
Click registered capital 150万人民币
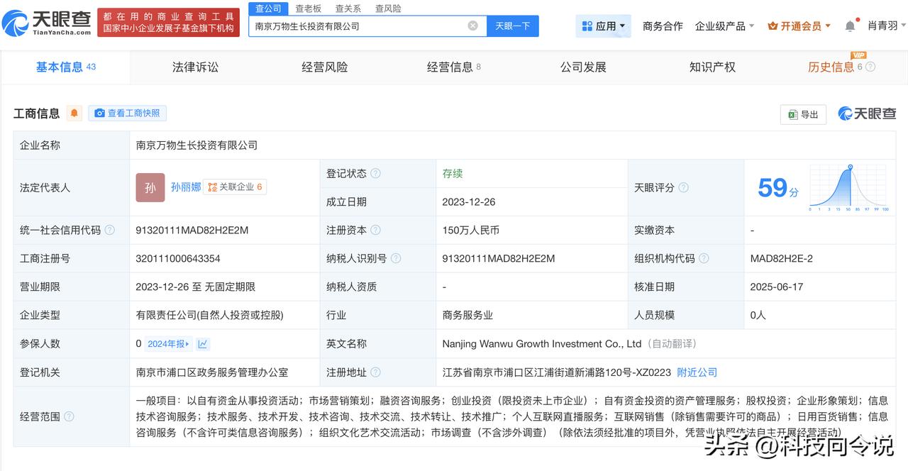tap(471, 231)
